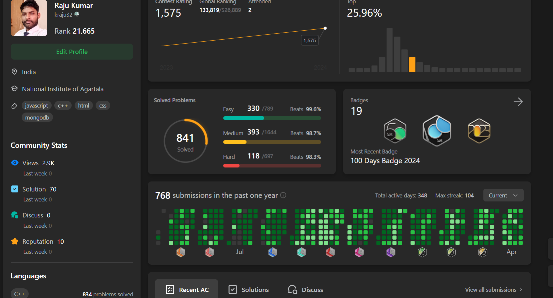Expand badges with the arrow

coord(518,102)
